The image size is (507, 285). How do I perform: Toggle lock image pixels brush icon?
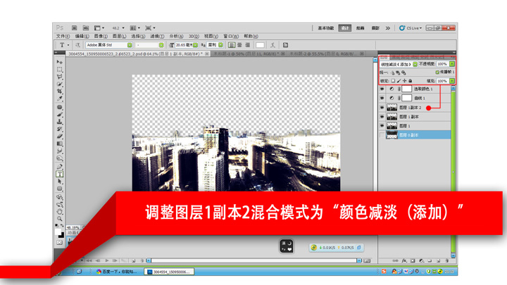pos(399,81)
